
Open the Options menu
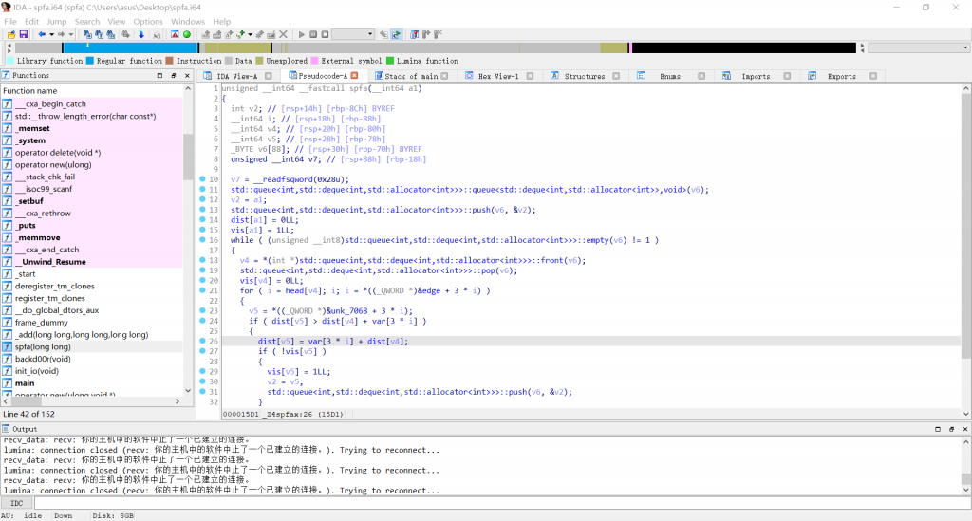click(x=148, y=22)
